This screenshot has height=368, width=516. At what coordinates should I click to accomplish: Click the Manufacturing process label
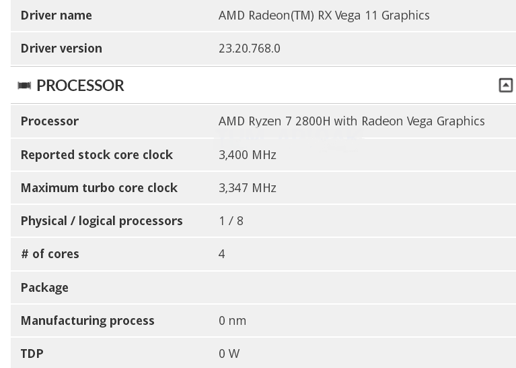tap(87, 320)
